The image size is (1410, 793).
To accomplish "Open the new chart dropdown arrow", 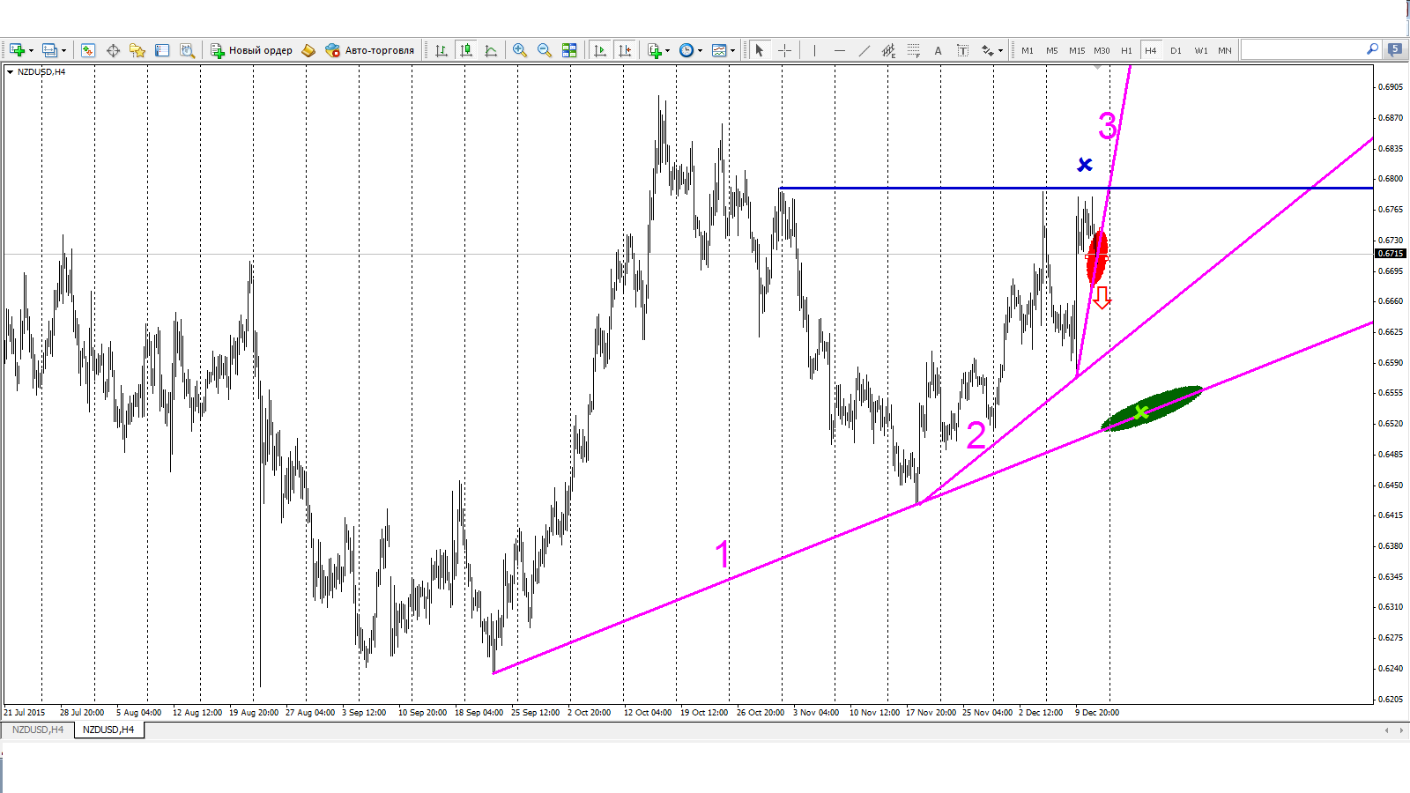I will pos(31,50).
